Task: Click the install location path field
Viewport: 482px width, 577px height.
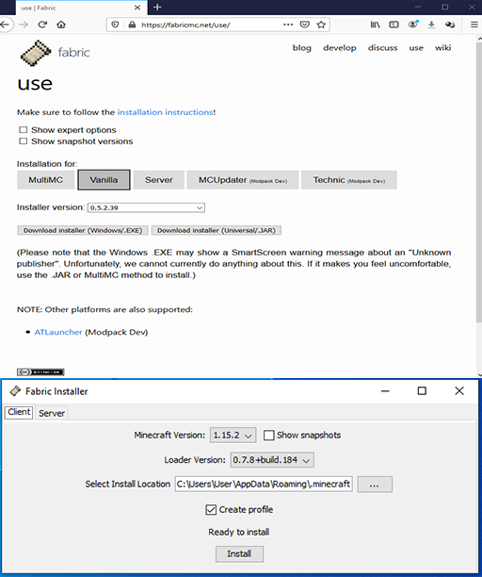Action: [x=264, y=484]
